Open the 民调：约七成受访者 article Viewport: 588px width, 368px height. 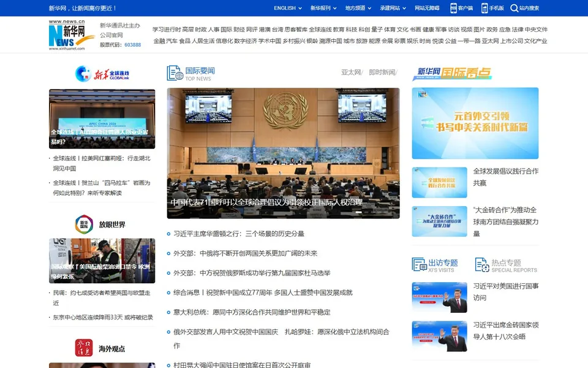click(x=102, y=298)
